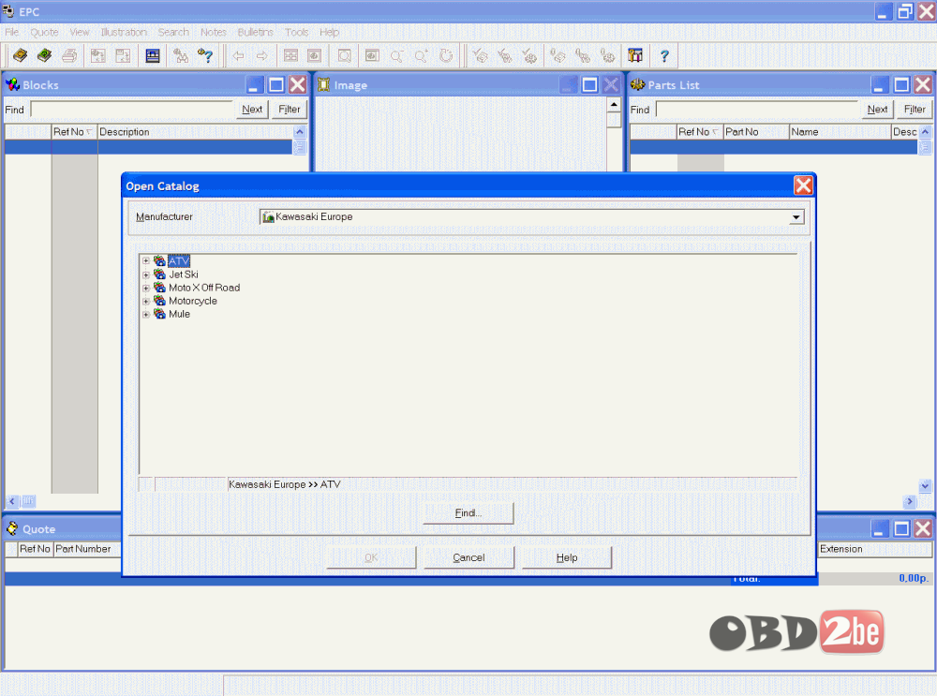Click the Image panel scroll up arrow
This screenshot has height=696, width=937.
click(x=614, y=105)
